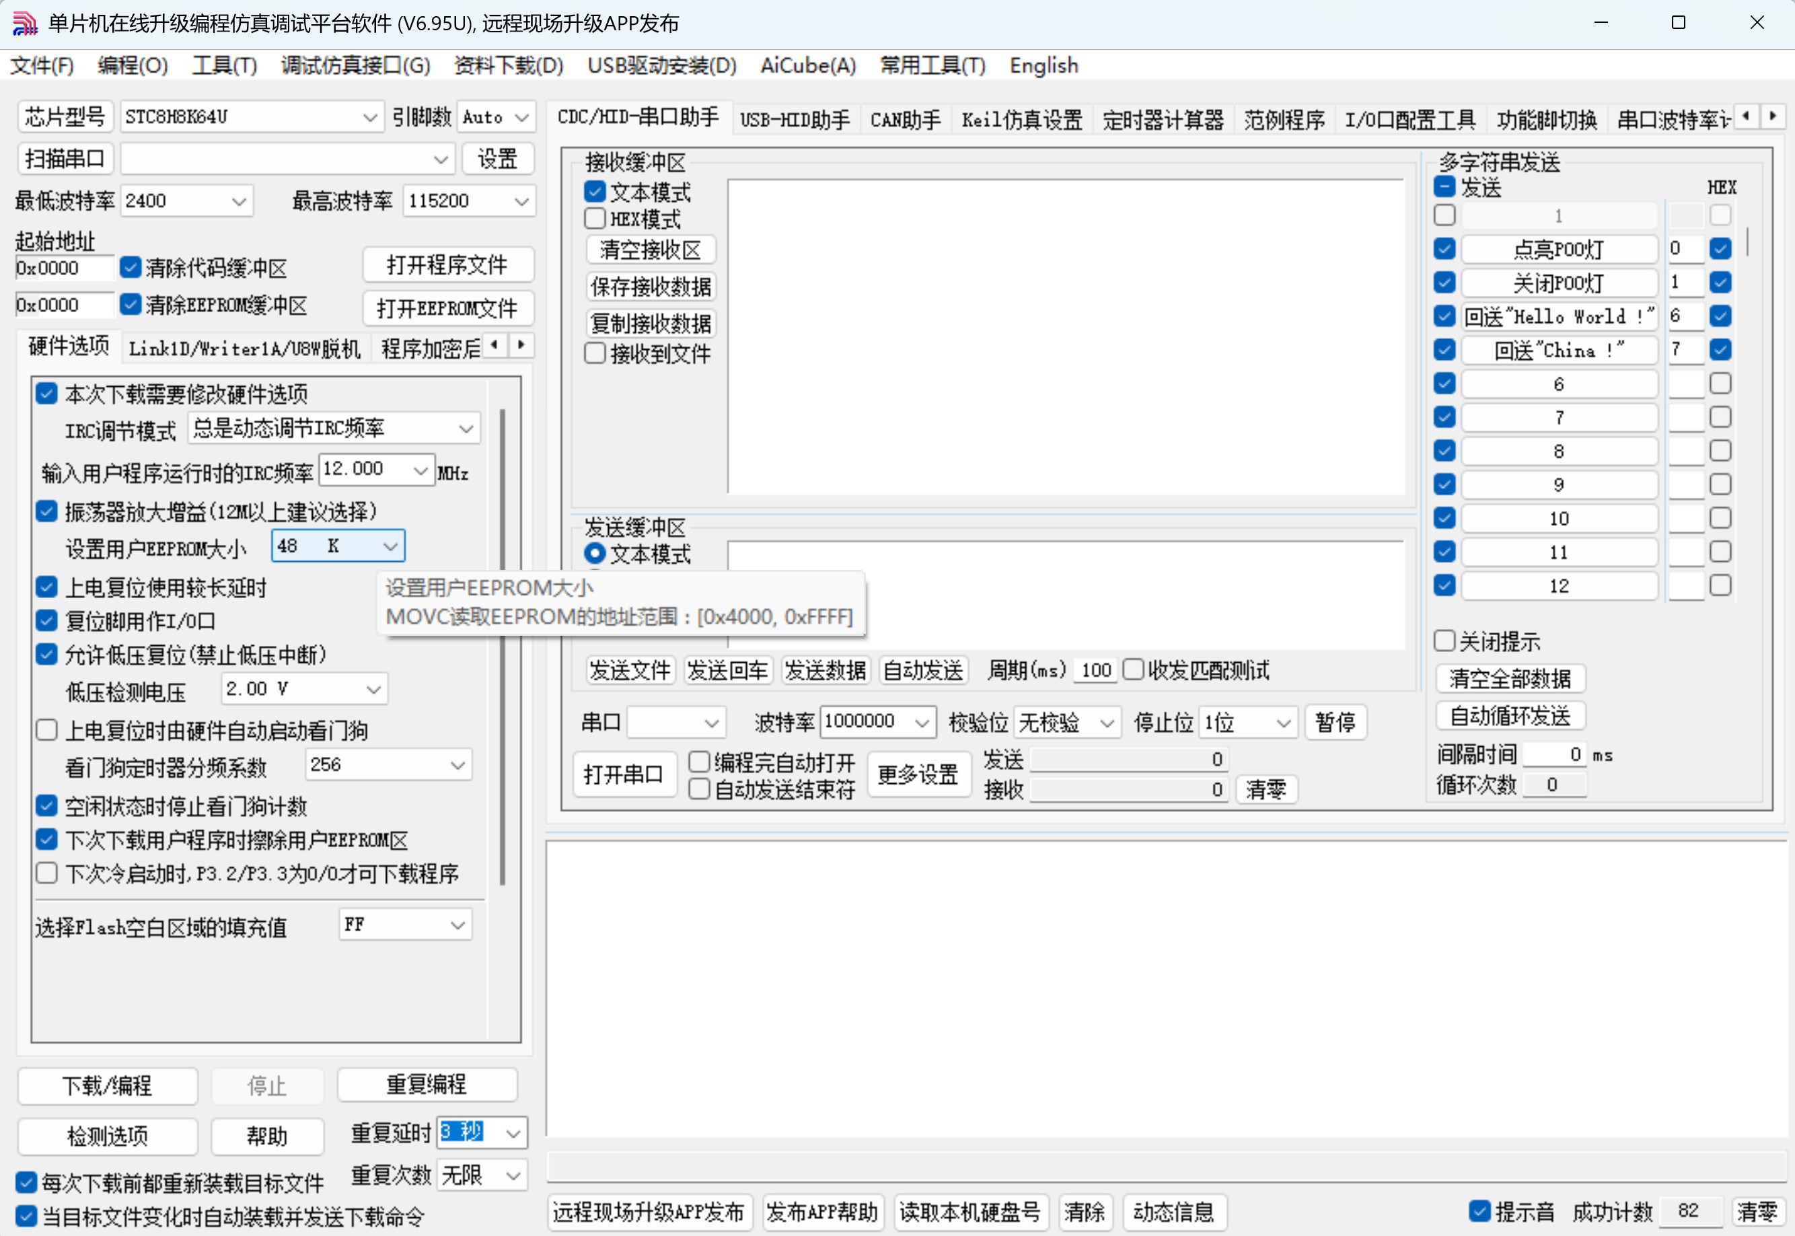Open the 编程(O) menu
The image size is (1795, 1236).
click(x=133, y=66)
